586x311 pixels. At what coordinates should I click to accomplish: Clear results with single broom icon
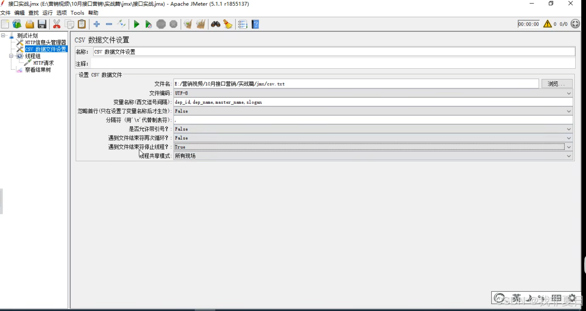(x=187, y=24)
